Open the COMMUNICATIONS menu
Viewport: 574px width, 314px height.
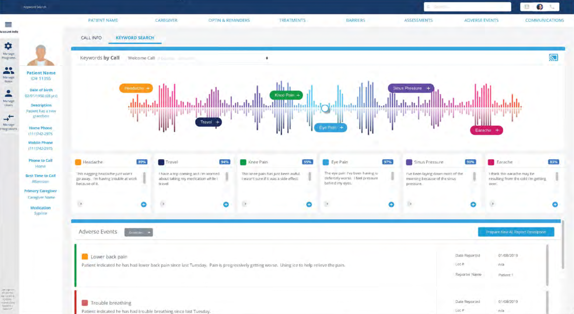click(545, 20)
